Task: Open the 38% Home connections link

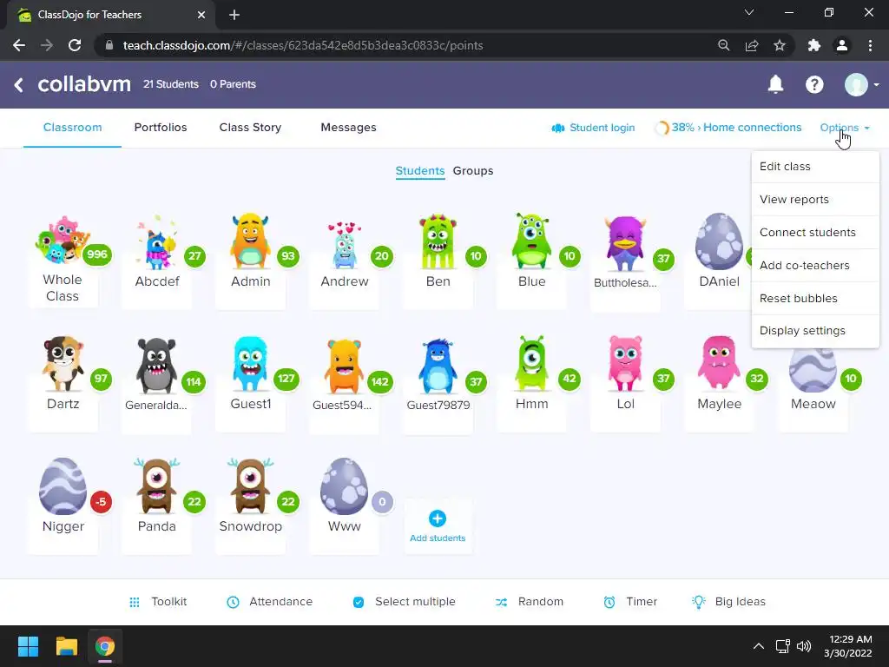Action: [x=728, y=128]
